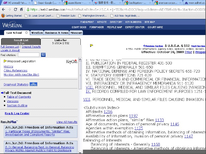Open the History link under KeyCite
Viewport: 206px width, 154px height.
click(x=8, y=66)
